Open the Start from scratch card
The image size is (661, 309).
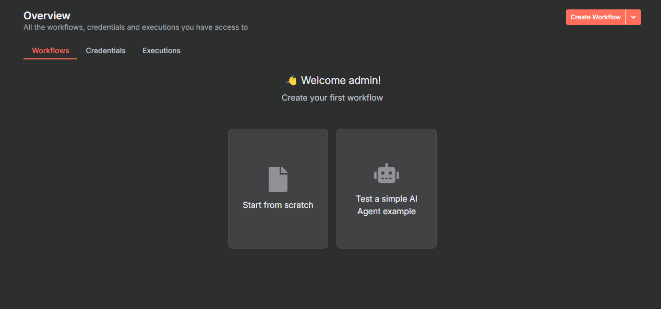click(278, 189)
